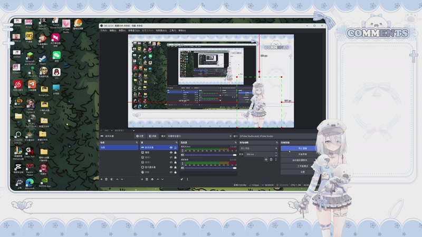Toggle visibility of the display capture source

pyautogui.click(x=171, y=167)
